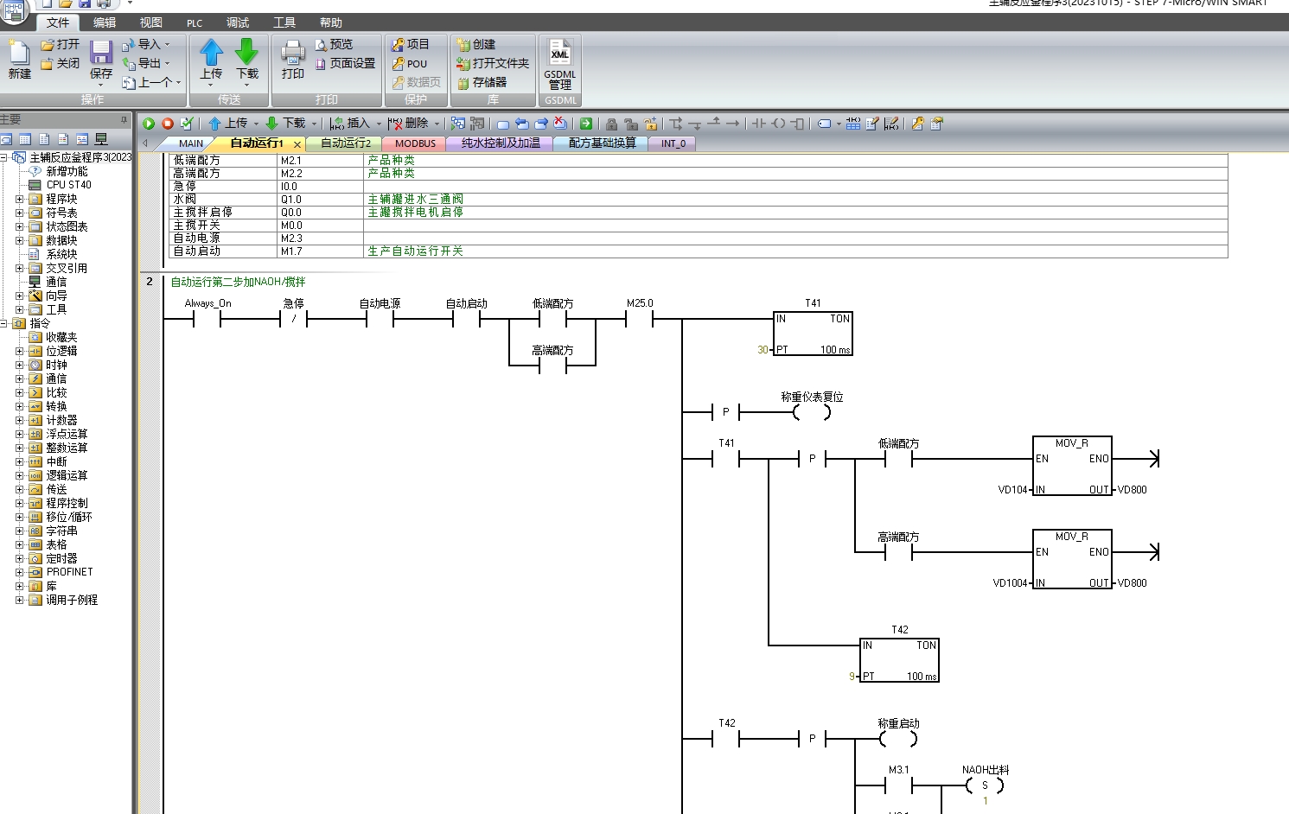Screen dimensions: 1289x814
Task: Click the POU protection button
Action: pyautogui.click(x=410, y=63)
